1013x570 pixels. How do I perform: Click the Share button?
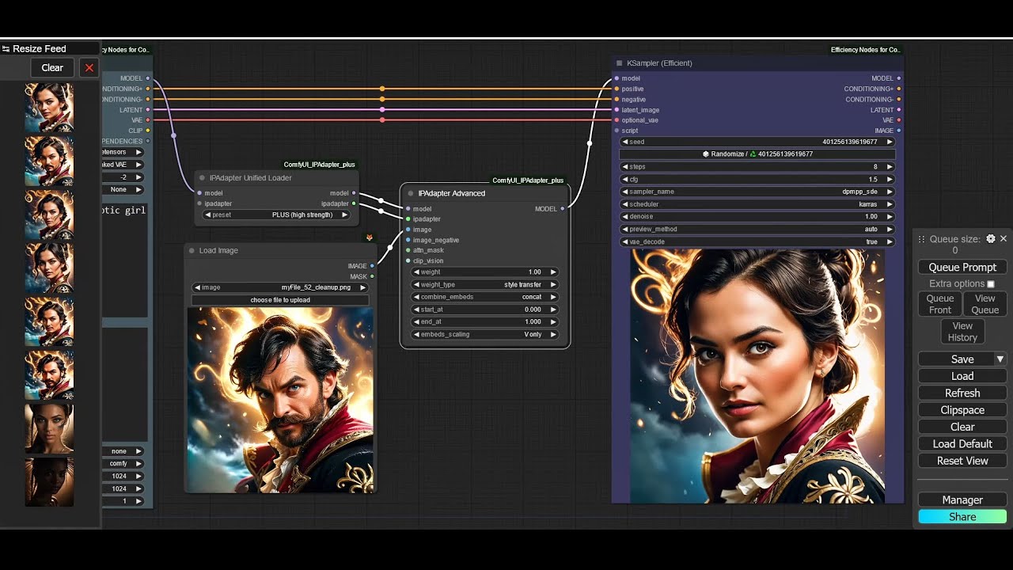click(962, 517)
